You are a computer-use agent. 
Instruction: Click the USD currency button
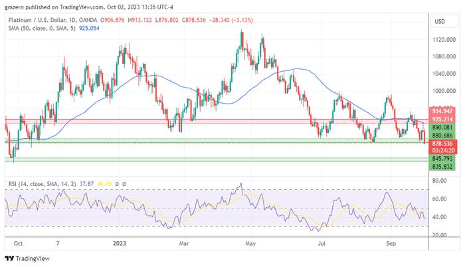tap(440, 21)
